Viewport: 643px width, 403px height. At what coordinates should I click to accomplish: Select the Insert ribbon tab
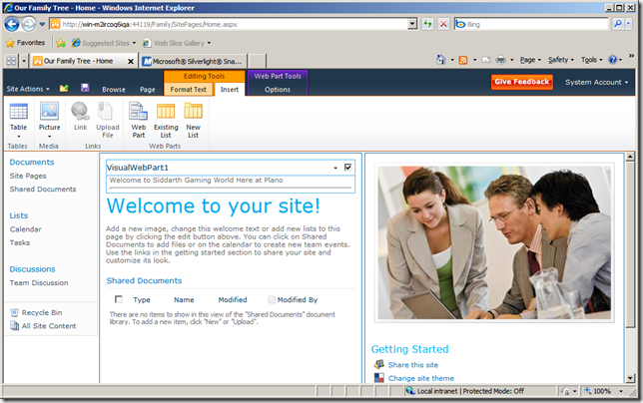pos(230,90)
